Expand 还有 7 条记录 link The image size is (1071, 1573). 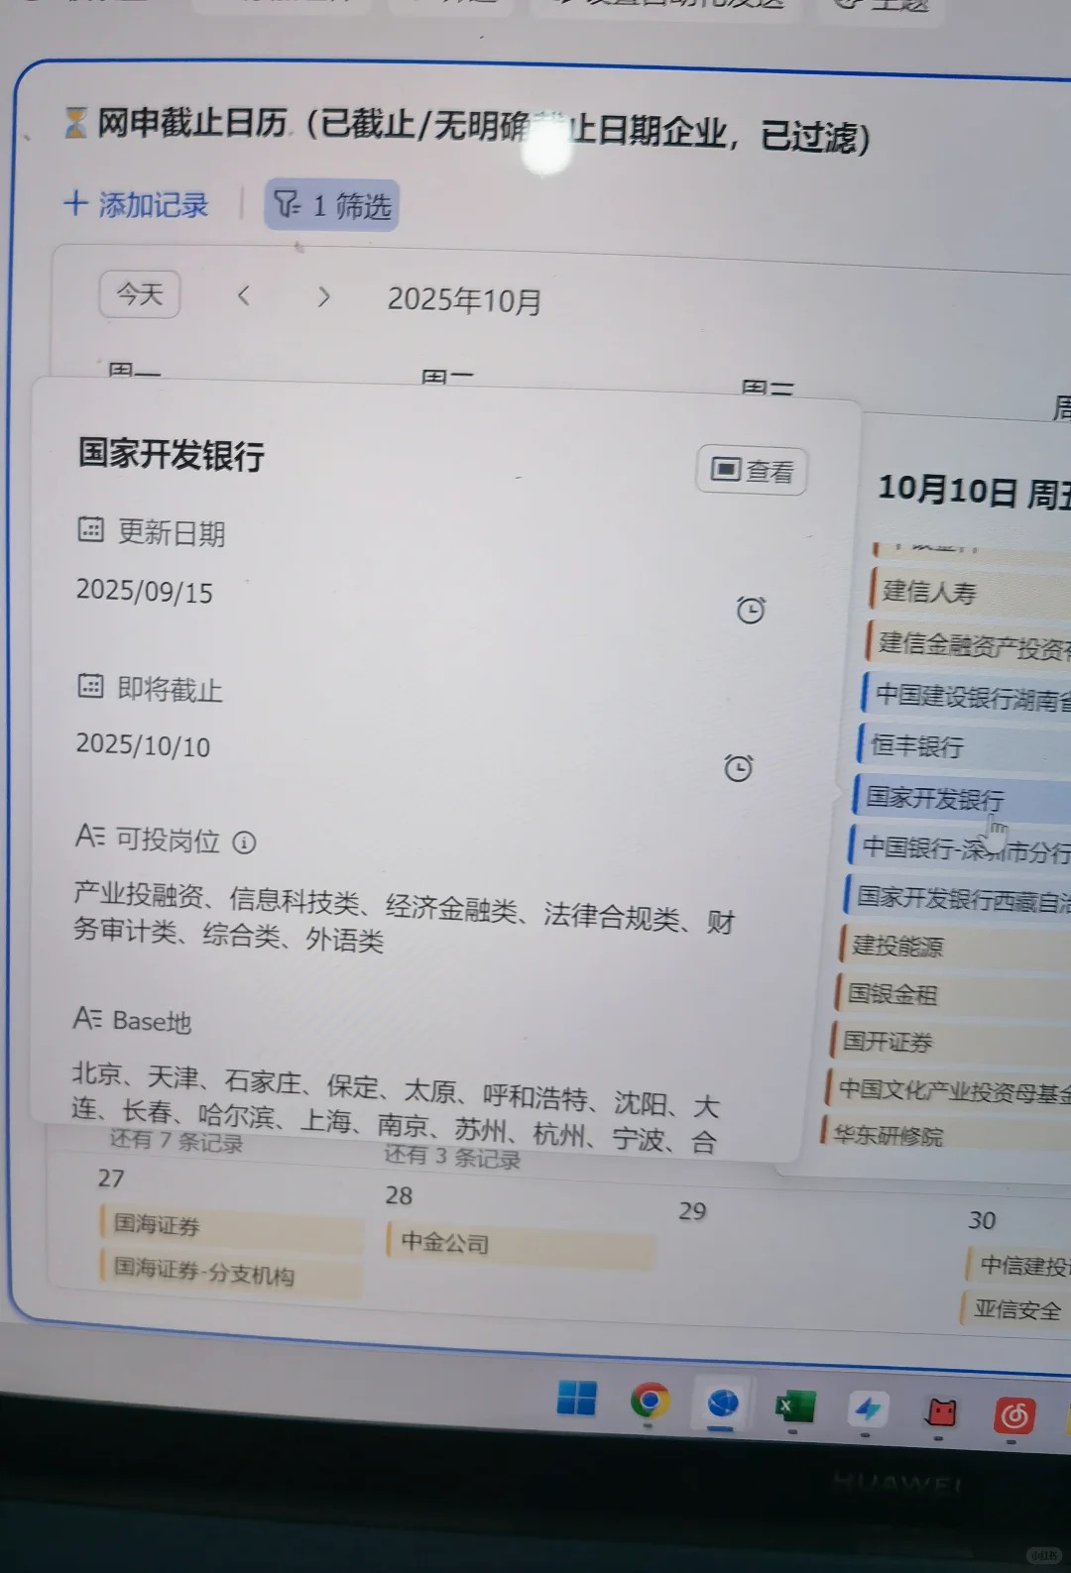(x=176, y=1142)
